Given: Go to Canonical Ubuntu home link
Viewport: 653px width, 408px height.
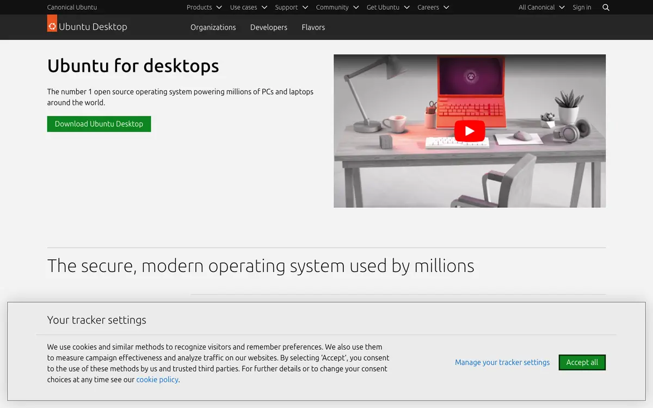Looking at the screenshot, I should click(x=72, y=8).
